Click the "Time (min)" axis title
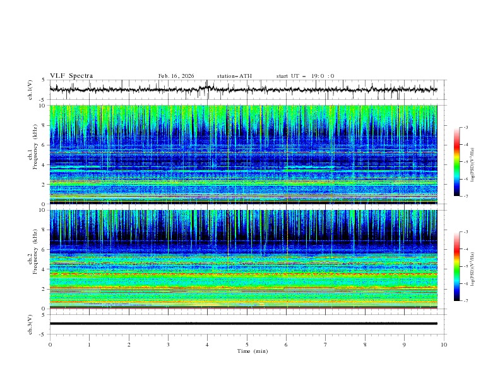The height and width of the screenshot is (387, 500). [x=253, y=351]
